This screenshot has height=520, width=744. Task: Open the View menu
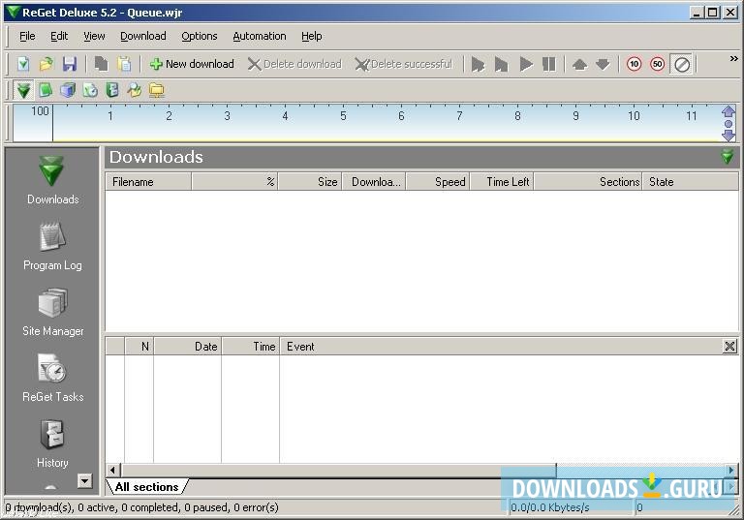pos(94,36)
